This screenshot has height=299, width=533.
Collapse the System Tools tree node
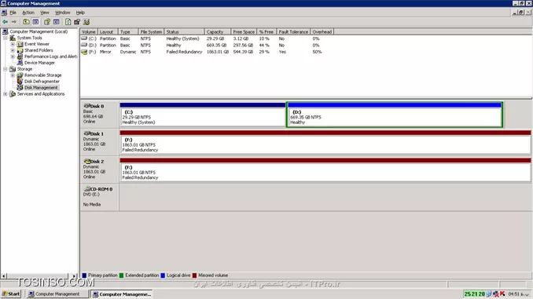click(6, 38)
